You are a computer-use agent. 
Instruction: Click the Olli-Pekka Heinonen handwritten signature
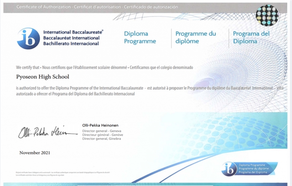(47, 132)
